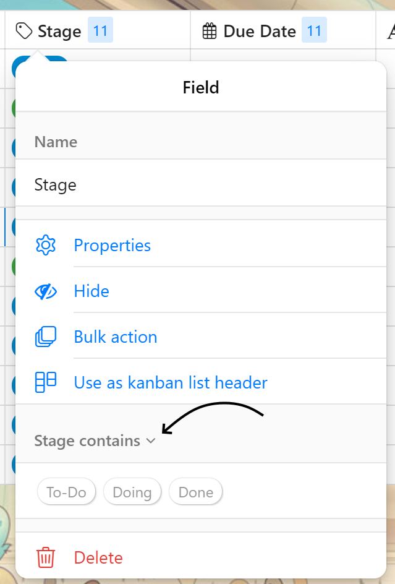Screen dimensions: 395x584
Task: Select the Properties menu entry
Action: (112, 245)
